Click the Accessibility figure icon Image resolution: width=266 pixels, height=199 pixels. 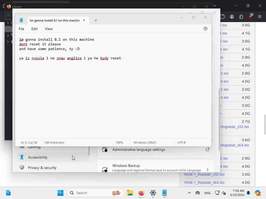22,157
